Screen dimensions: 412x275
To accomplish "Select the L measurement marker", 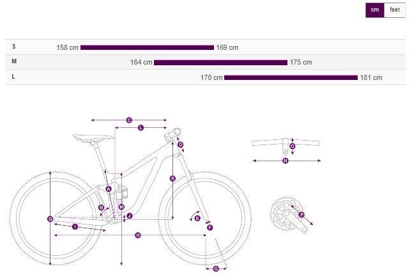I will click(141, 128).
